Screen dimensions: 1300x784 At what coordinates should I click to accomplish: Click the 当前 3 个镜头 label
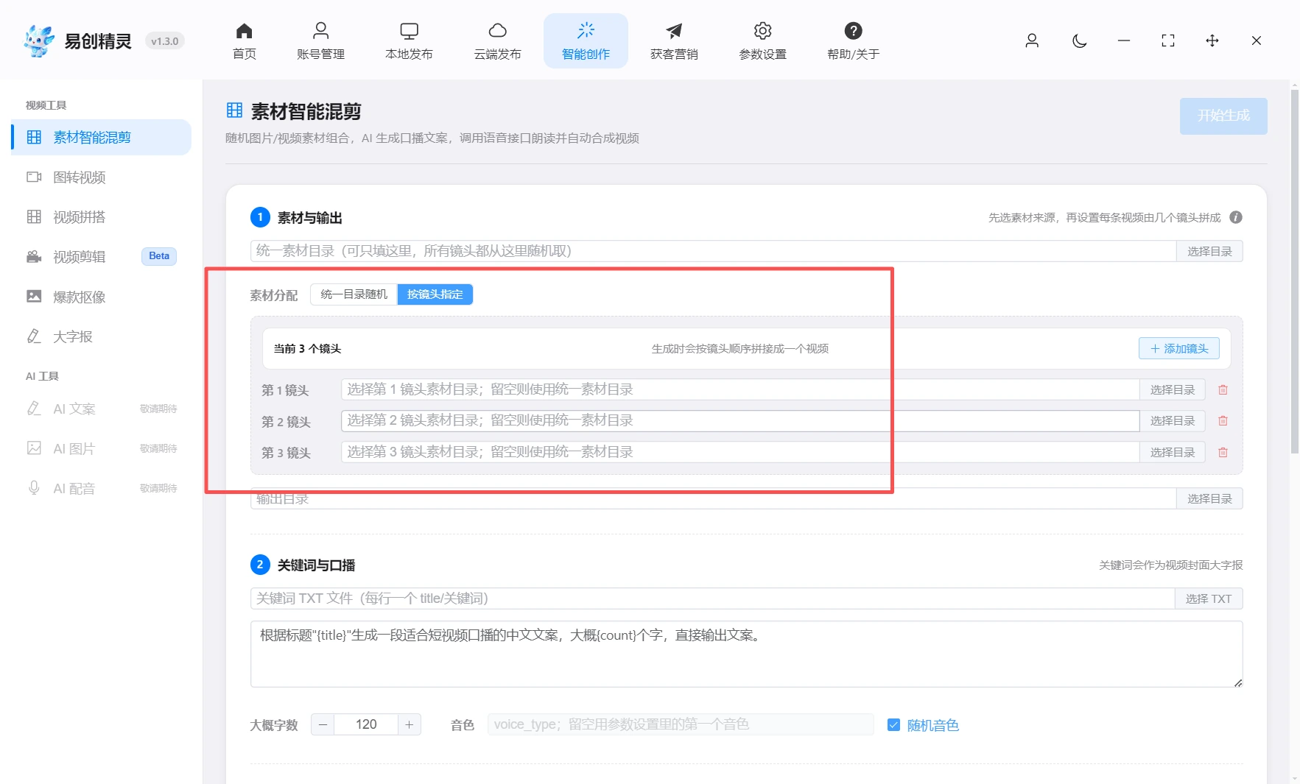coord(307,349)
